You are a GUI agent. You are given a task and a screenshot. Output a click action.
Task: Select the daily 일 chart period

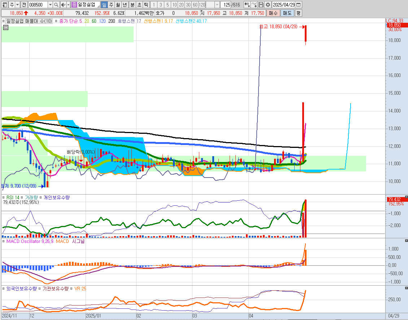[x=104, y=5]
